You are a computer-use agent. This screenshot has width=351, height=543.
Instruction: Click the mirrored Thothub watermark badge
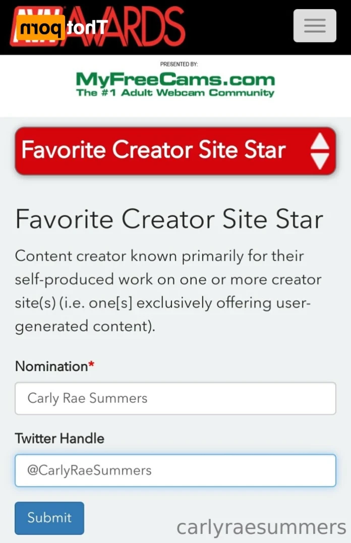click(62, 27)
